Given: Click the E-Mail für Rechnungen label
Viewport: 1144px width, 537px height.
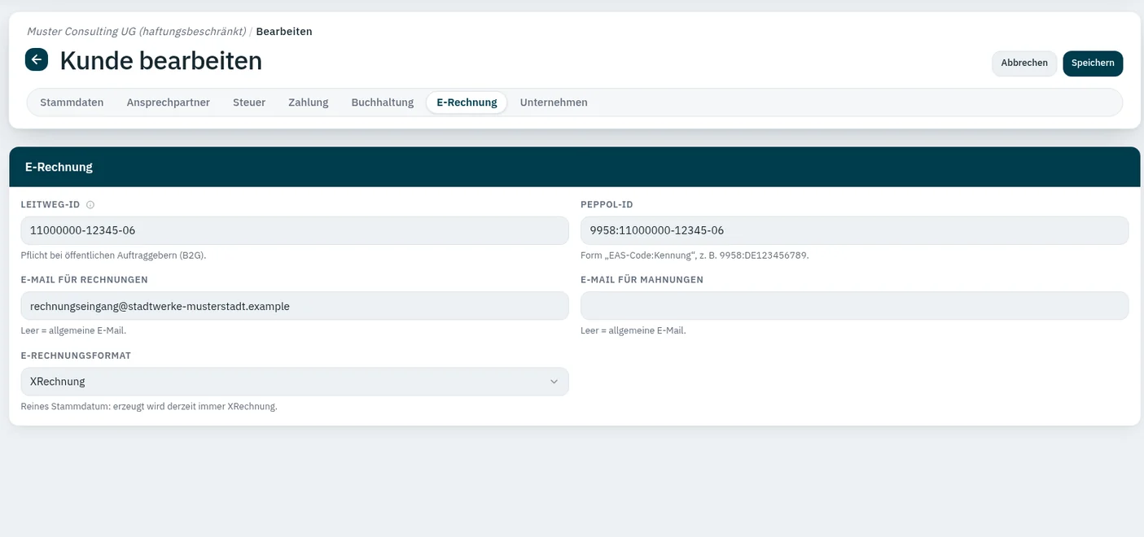Looking at the screenshot, I should [x=85, y=280].
